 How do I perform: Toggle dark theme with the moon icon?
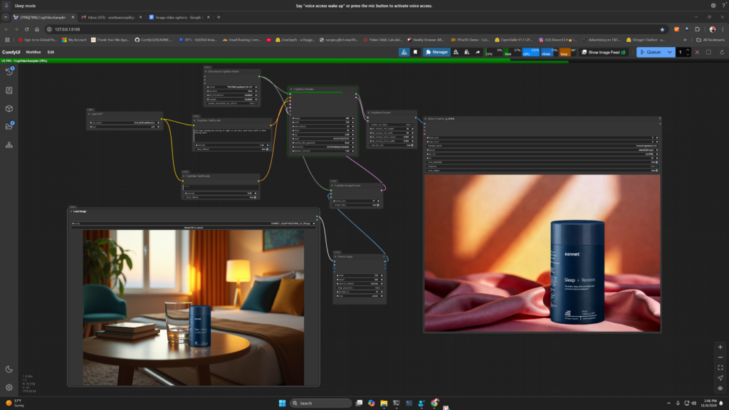coord(9,369)
